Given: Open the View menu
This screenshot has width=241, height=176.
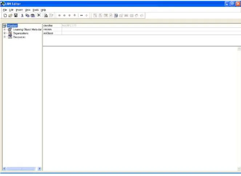Looking at the screenshot, I should (x=28, y=10).
